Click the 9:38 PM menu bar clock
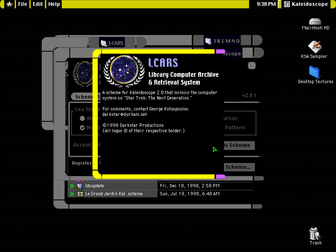The height and width of the screenshot is (252, 336). 266,4
